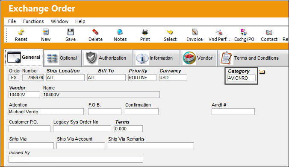
Task: Click the F.O.B. input field
Action: [x=105, y=112]
